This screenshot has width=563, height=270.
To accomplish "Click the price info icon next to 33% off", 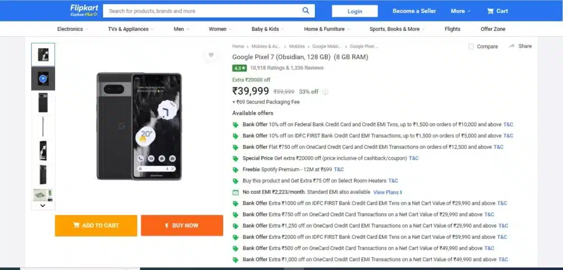I will (325, 92).
